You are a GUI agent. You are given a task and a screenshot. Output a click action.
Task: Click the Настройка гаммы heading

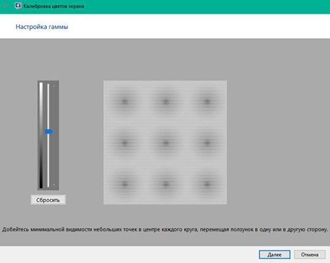point(42,27)
